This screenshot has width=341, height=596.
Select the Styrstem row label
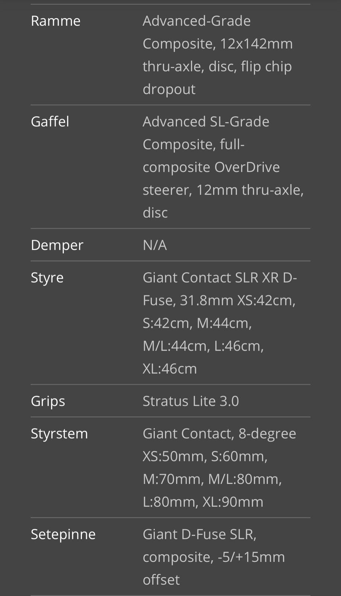coord(59,434)
